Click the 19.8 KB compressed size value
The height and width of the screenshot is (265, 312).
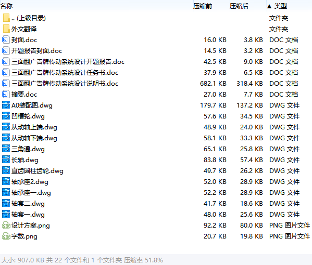(251, 236)
